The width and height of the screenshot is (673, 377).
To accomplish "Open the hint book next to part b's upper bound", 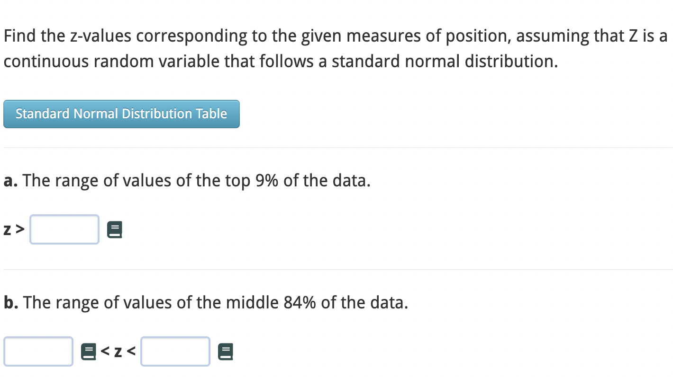I will point(226,351).
